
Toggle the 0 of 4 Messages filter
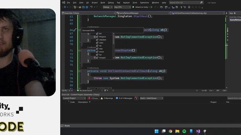coord(124,98)
